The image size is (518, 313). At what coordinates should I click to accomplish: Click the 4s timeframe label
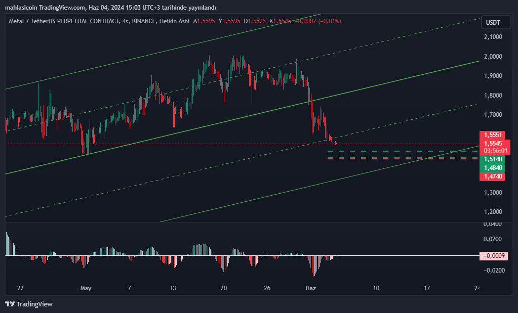pyautogui.click(x=125, y=21)
